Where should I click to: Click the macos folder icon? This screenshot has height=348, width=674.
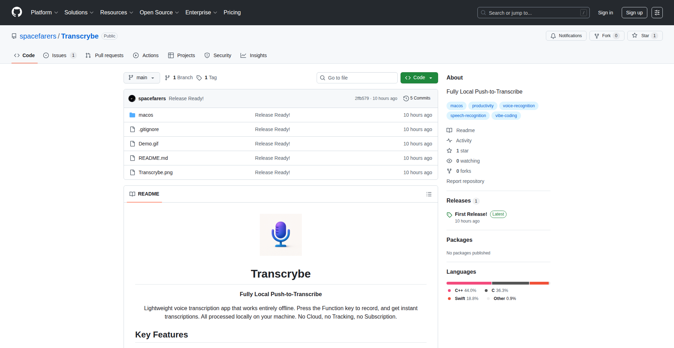pos(132,115)
